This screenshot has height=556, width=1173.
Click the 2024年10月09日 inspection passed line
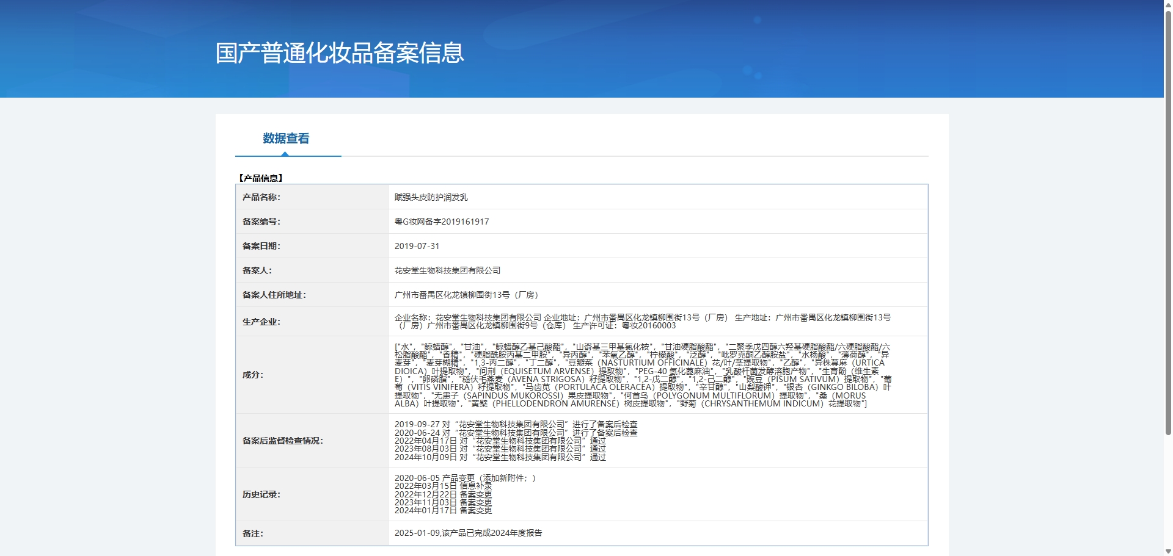[500, 457]
